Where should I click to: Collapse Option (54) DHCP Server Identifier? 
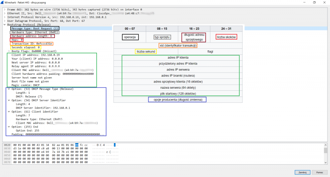tap(9, 100)
